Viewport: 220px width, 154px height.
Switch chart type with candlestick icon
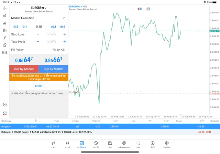coord(4,16)
